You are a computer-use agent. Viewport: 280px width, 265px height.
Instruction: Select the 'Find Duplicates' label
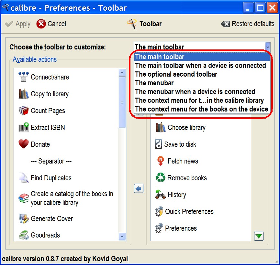tap(51, 178)
